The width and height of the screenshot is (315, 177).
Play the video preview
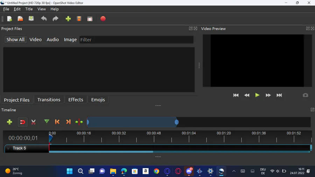click(x=257, y=95)
